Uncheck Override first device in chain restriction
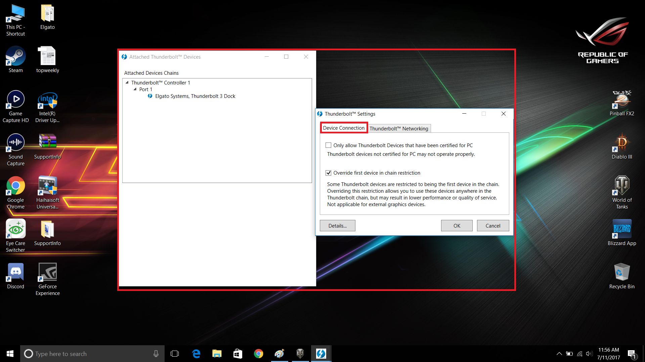The height and width of the screenshot is (362, 645). coord(329,173)
